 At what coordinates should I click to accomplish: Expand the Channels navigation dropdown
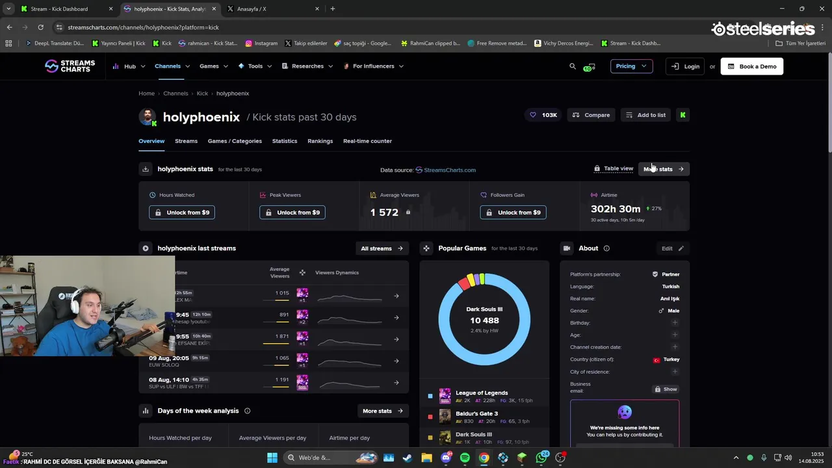[172, 66]
